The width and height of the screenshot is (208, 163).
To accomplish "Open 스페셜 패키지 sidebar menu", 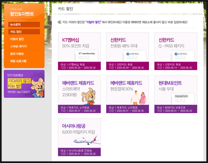I will click(18, 46).
